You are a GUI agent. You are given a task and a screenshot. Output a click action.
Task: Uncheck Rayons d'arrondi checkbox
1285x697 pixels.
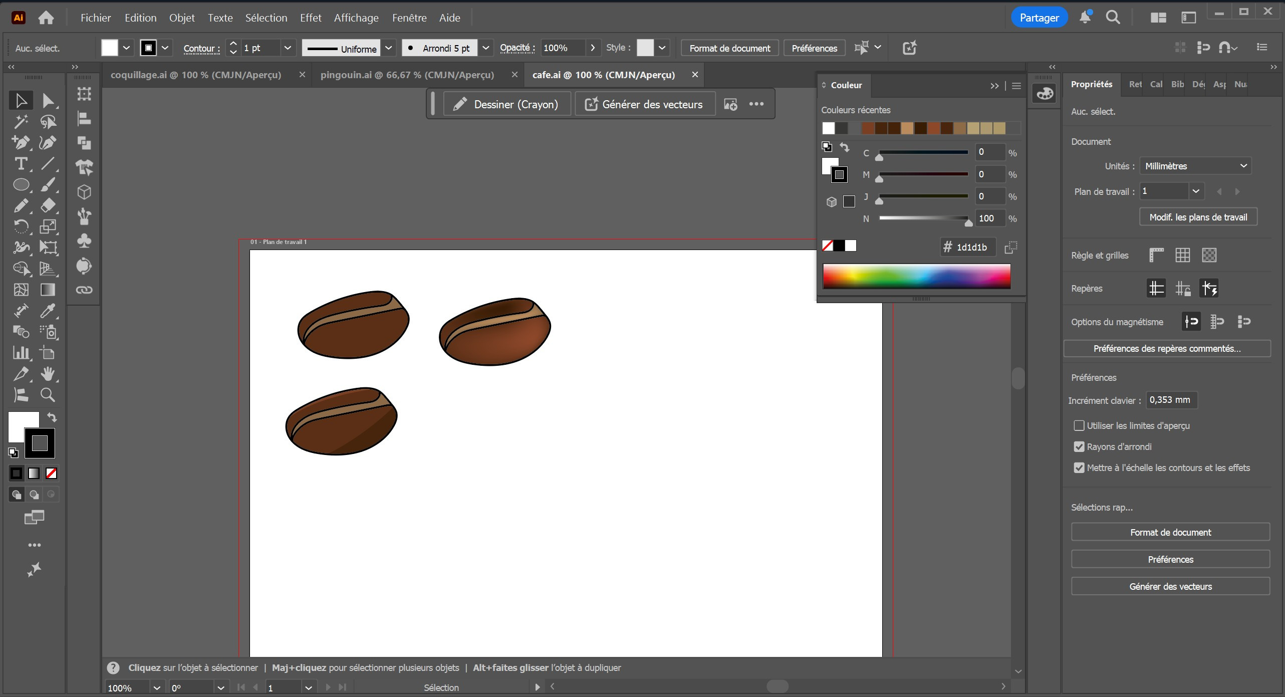pos(1079,446)
